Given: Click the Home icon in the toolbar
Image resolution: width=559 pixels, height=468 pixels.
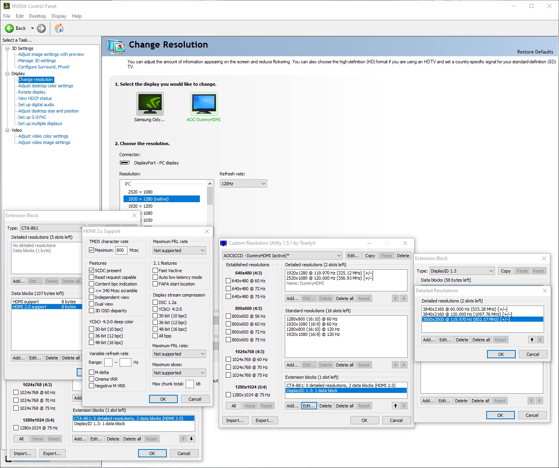Looking at the screenshot, I should click(x=59, y=28).
